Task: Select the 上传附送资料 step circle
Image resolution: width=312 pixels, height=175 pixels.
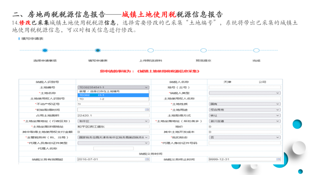Action: [151, 50]
